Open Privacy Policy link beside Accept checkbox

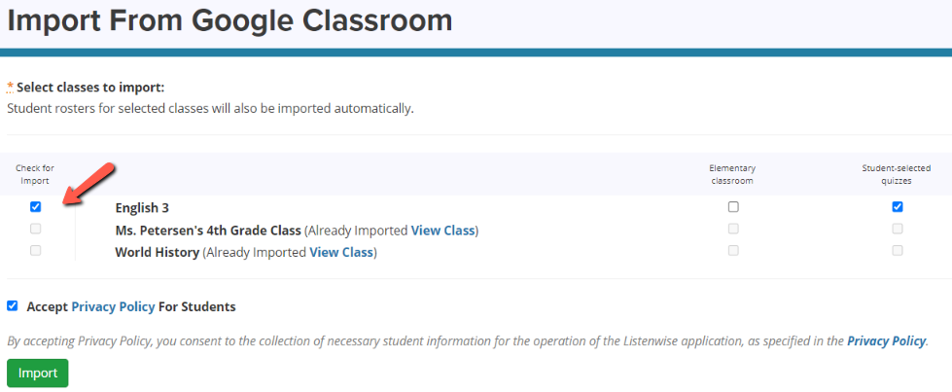(113, 307)
